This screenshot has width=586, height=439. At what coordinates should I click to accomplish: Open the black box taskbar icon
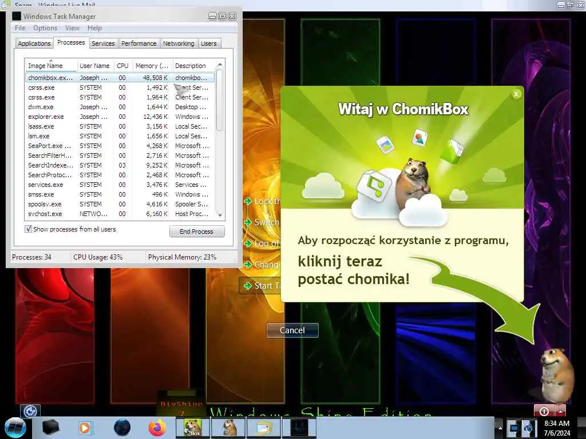[x=50, y=428]
